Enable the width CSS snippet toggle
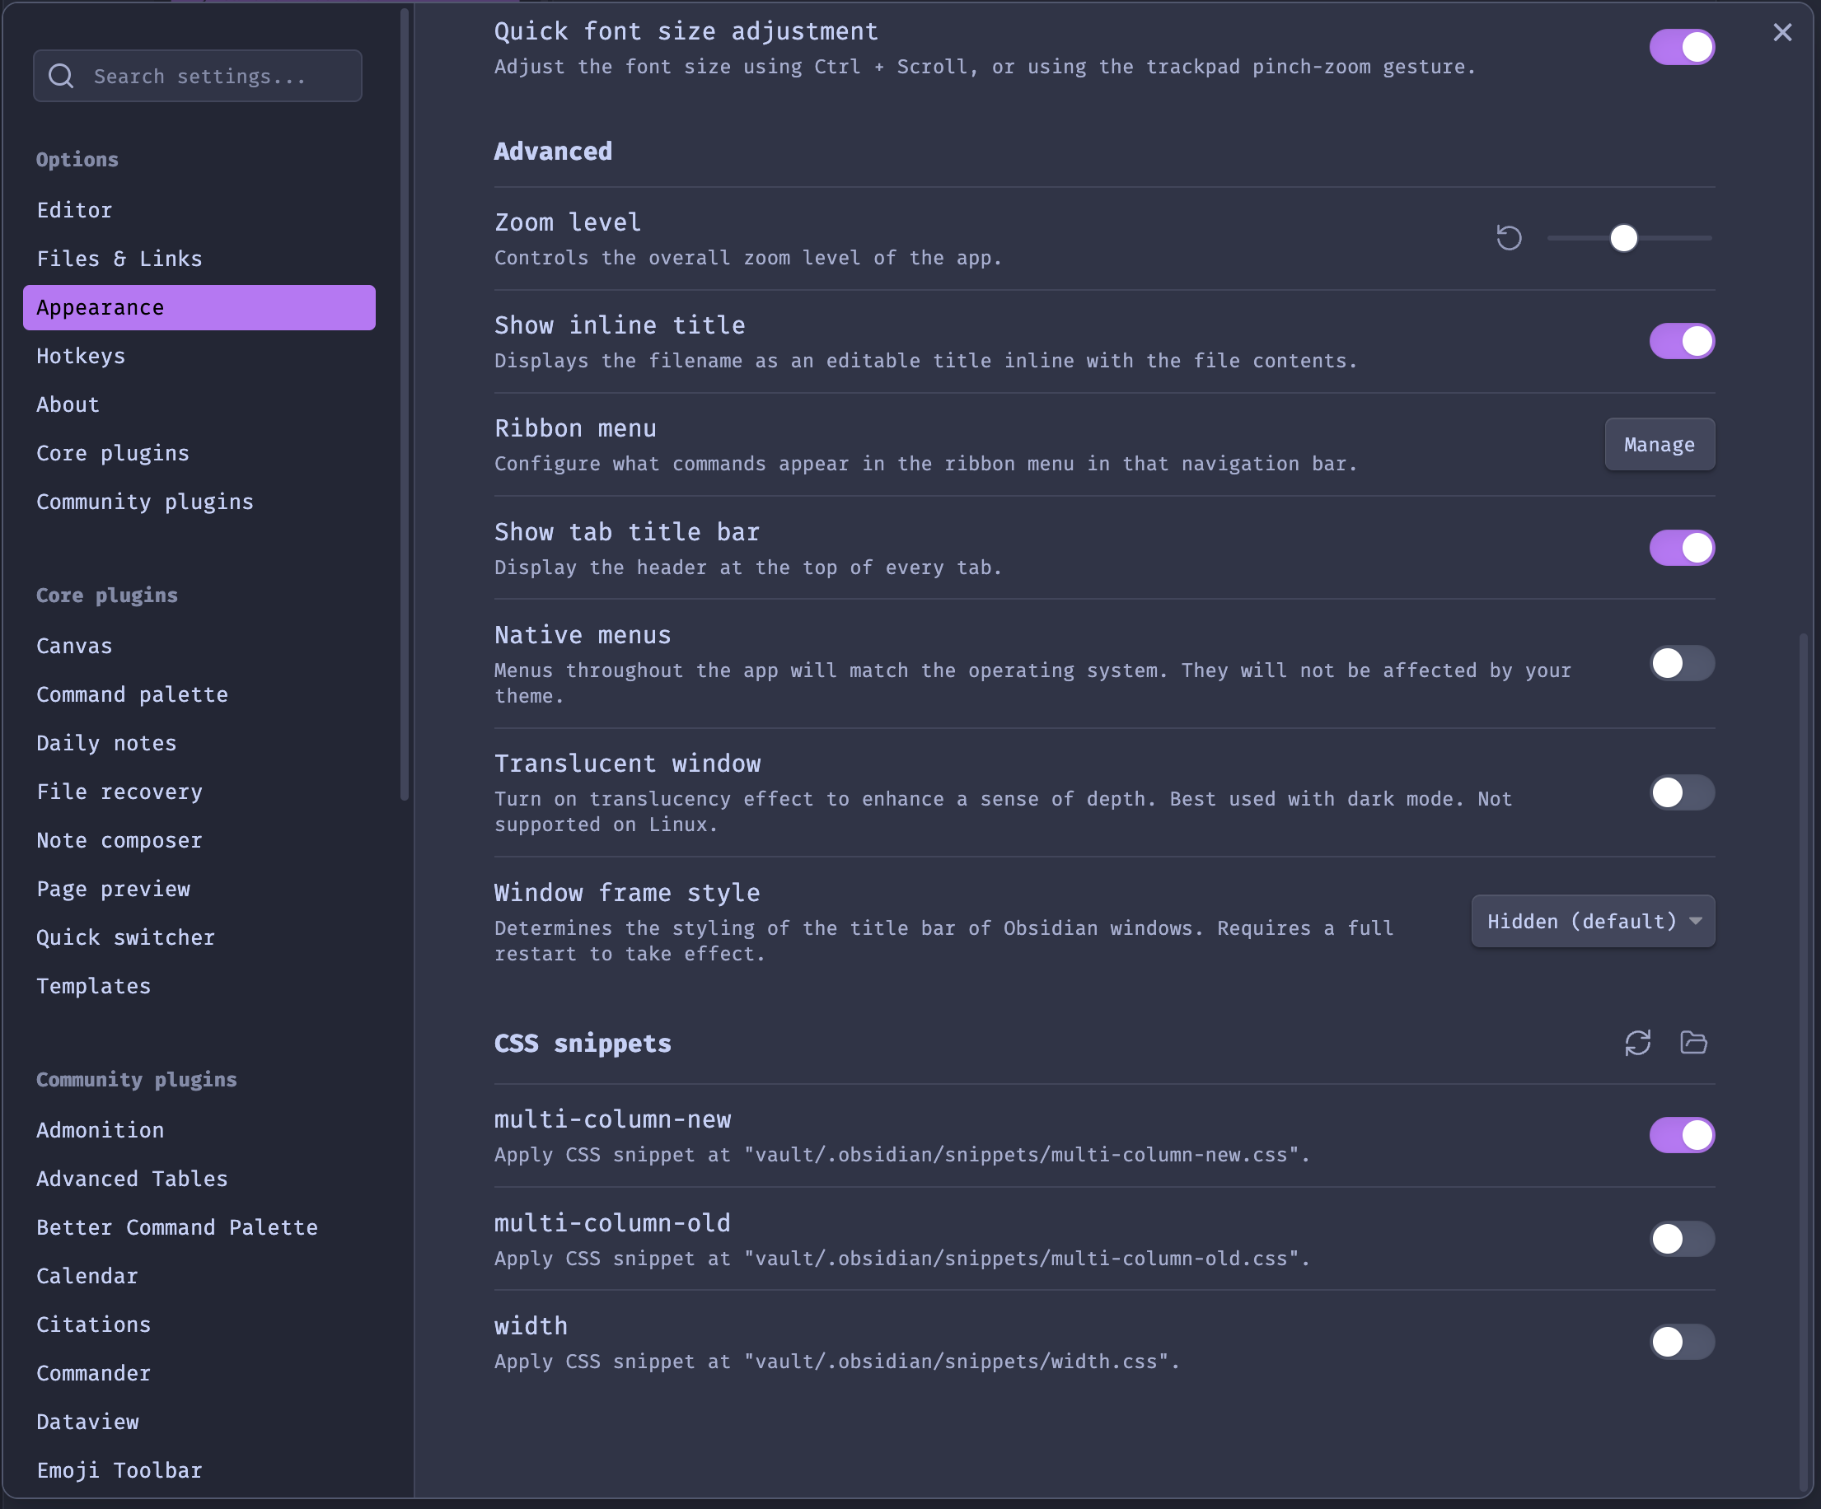Image resolution: width=1821 pixels, height=1509 pixels. coord(1682,1341)
